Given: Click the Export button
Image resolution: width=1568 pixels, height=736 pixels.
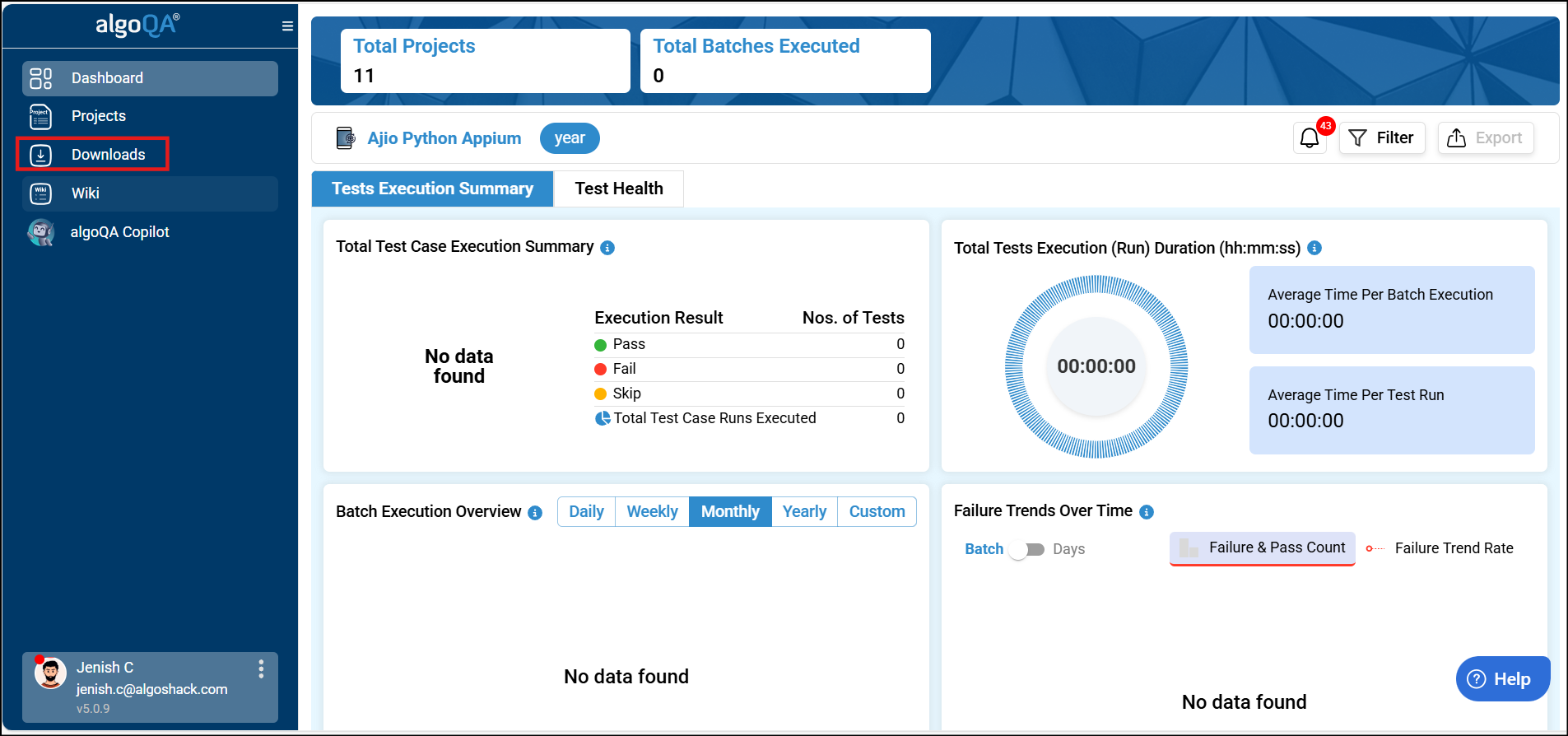Looking at the screenshot, I should (x=1485, y=138).
